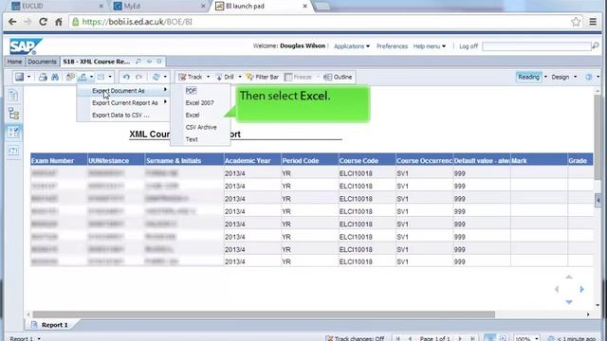Select Excel 2007 export option

point(200,103)
